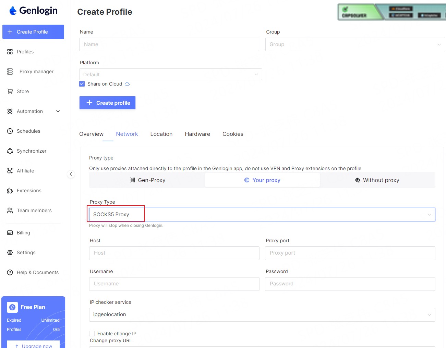Open the ipgeolocation IP checker dropdown
Viewport: 446px width, 348px height.
(262, 315)
